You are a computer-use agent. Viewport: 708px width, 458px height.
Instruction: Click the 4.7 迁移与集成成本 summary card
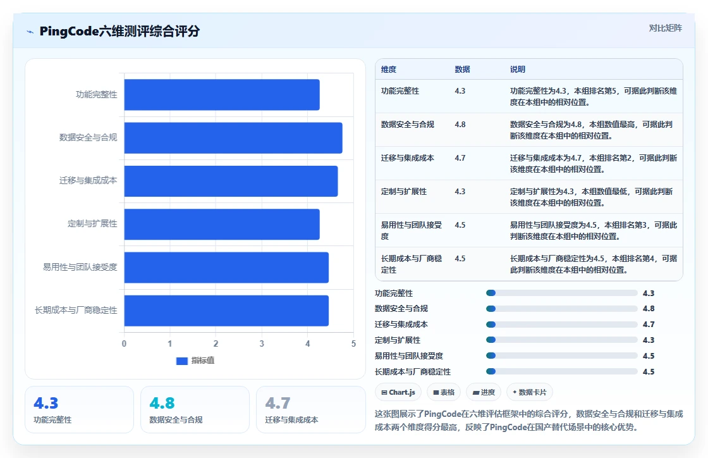(x=310, y=410)
